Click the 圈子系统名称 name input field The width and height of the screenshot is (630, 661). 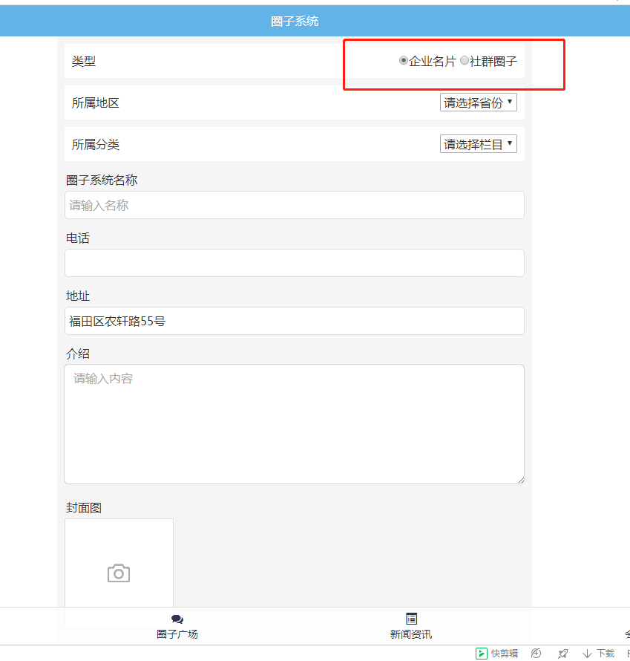[294, 205]
